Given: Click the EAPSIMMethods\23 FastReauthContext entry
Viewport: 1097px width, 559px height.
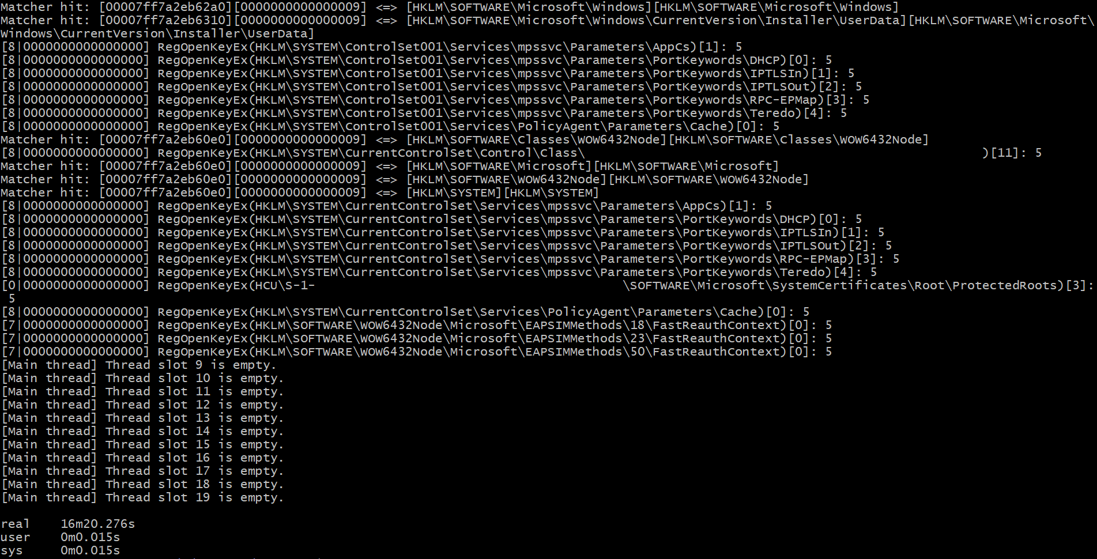Looking at the screenshot, I should point(417,338).
